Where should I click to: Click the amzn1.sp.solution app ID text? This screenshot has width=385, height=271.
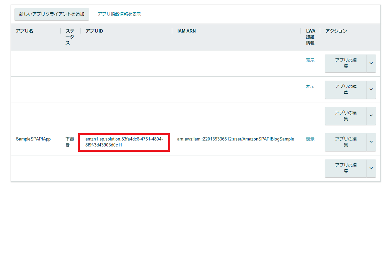[x=124, y=142]
